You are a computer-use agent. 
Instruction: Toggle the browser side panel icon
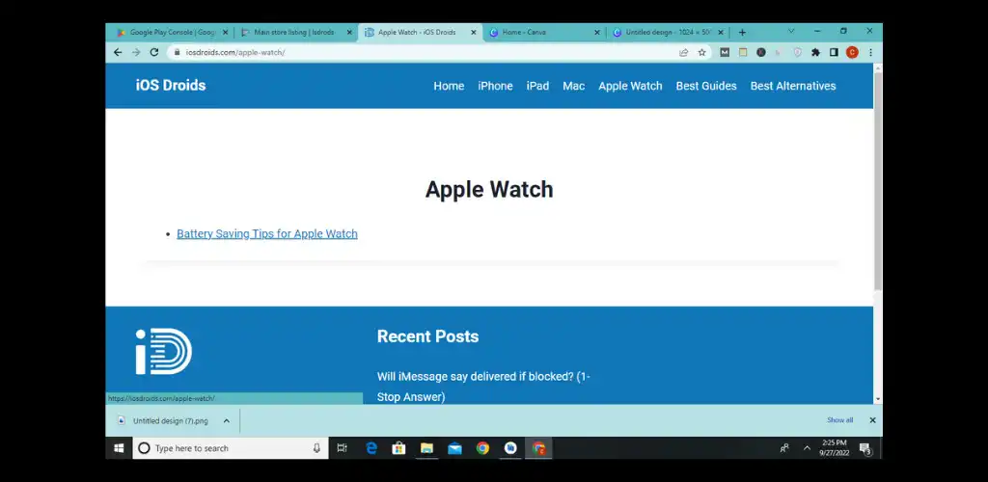[x=834, y=53]
